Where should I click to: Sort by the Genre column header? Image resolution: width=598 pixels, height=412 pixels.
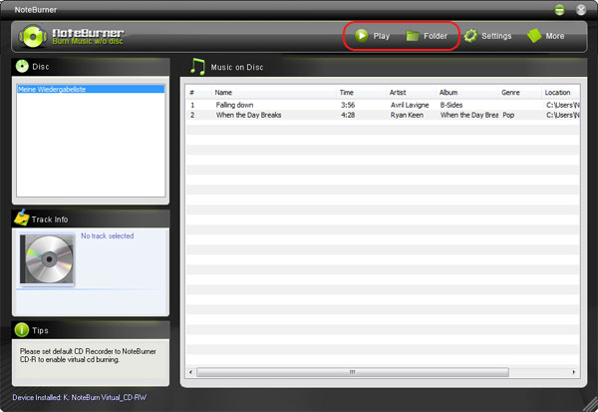[x=519, y=93]
